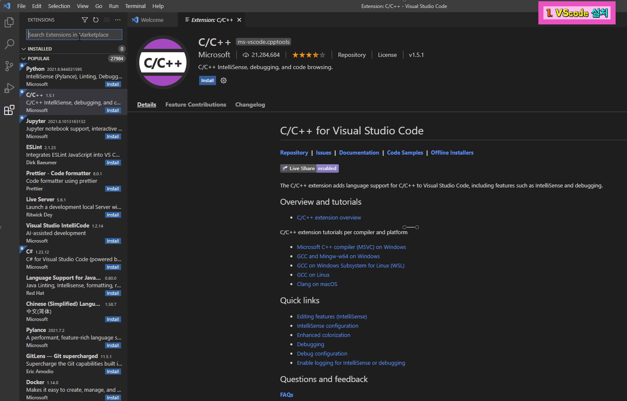Open the Edit menu

tap(37, 6)
